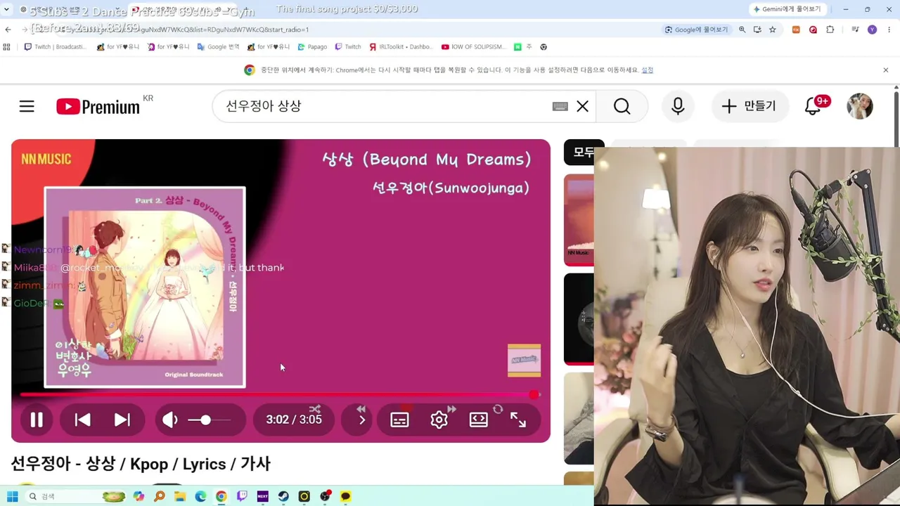The width and height of the screenshot is (900, 506).
Task: Open the Papago bookmark
Action: click(x=312, y=47)
